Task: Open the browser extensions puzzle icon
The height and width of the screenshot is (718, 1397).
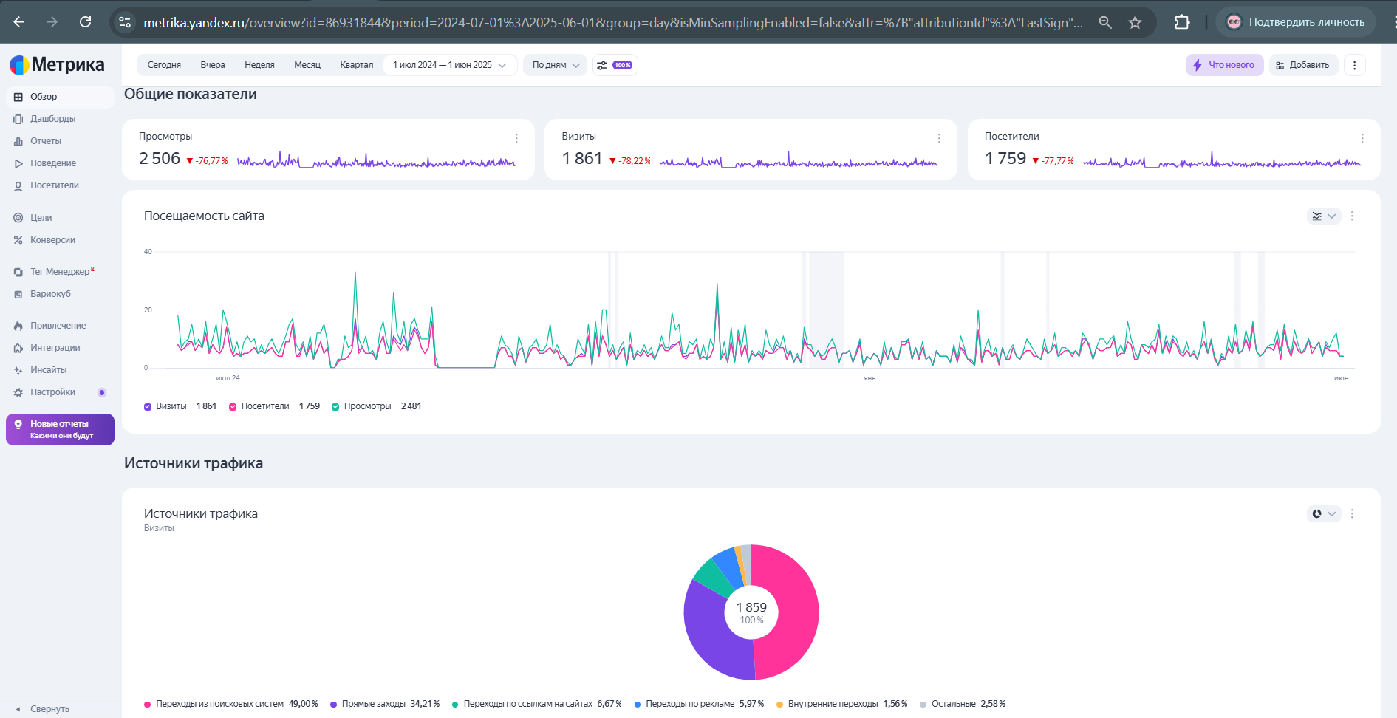Action: [1182, 22]
